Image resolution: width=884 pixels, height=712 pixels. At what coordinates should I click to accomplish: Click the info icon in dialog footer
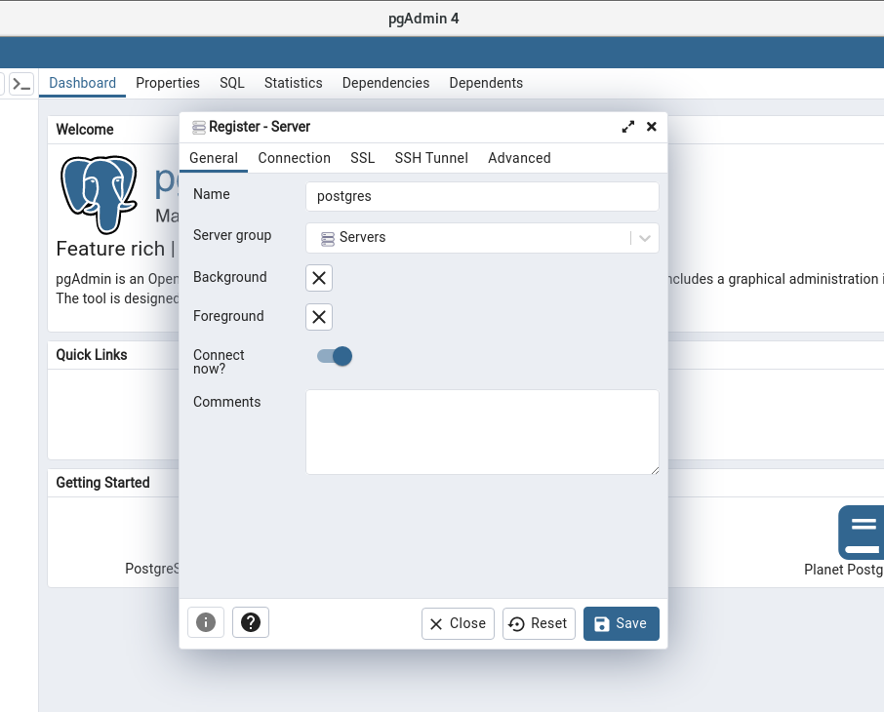[x=206, y=623]
